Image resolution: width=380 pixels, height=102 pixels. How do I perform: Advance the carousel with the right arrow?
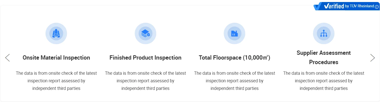372,58
